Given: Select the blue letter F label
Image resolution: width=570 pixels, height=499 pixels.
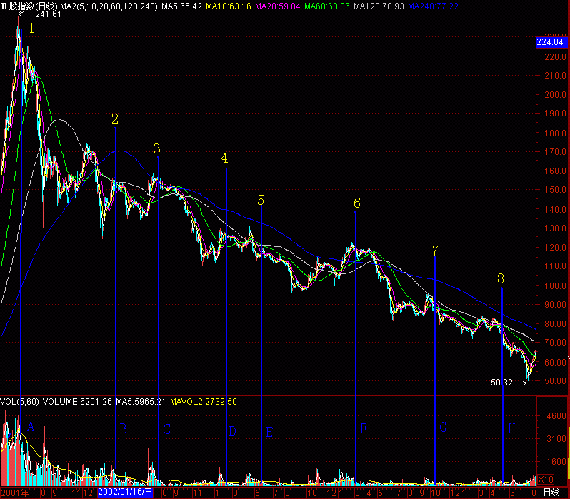Looking at the screenshot, I should click(364, 429).
